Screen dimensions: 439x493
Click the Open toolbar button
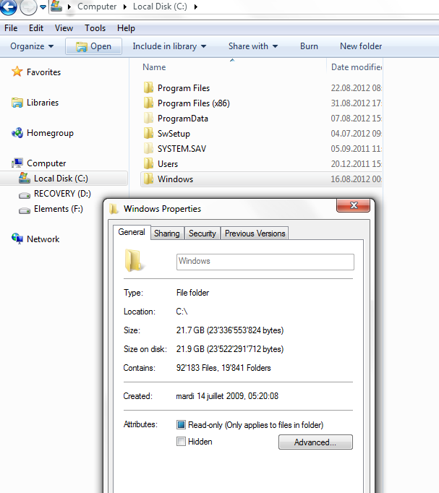click(94, 46)
